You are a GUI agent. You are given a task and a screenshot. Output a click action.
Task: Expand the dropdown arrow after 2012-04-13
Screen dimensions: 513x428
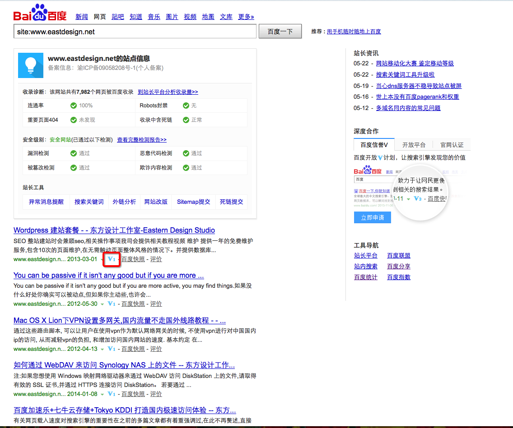[102, 349]
